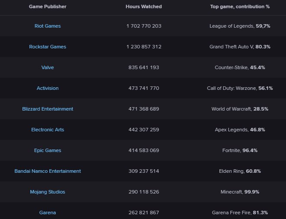Open the Epic Games publisher link
This screenshot has width=286, height=219.
48,151
